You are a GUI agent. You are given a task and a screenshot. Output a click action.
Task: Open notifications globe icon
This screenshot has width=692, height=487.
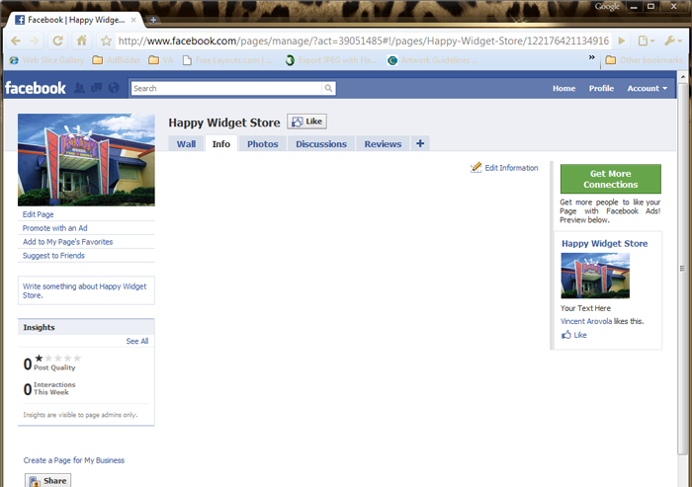(x=114, y=88)
